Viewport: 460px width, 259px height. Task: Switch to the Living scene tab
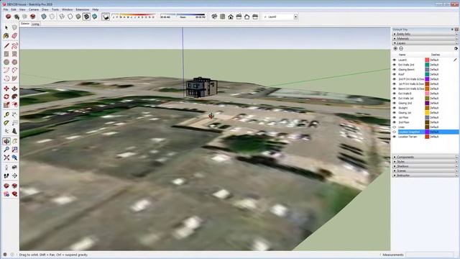[x=35, y=24]
